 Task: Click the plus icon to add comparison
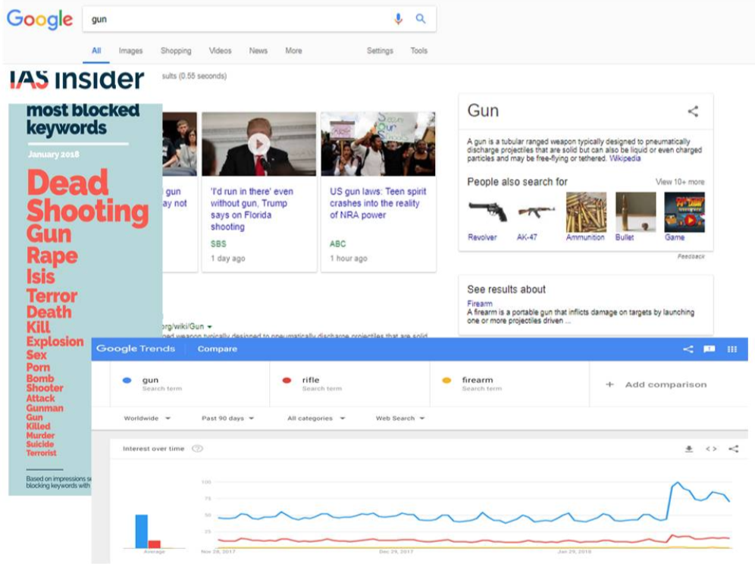609,384
